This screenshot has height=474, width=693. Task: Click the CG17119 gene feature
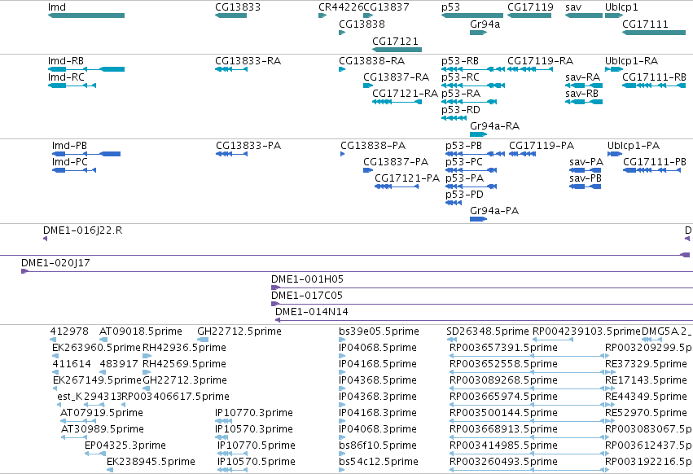[x=529, y=15]
